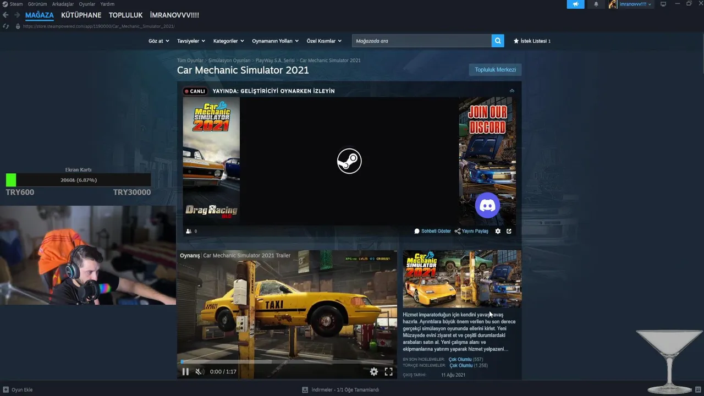704x396 pixels.
Task: Click recent reviews Çok Olumlu (557)
Action: (x=465, y=359)
